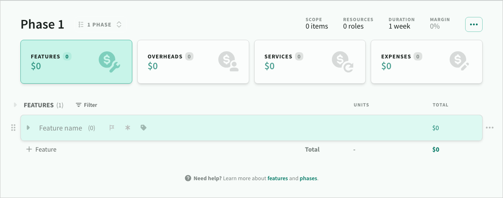503x198 pixels.
Task: Open the Filter options
Action: pyautogui.click(x=87, y=105)
